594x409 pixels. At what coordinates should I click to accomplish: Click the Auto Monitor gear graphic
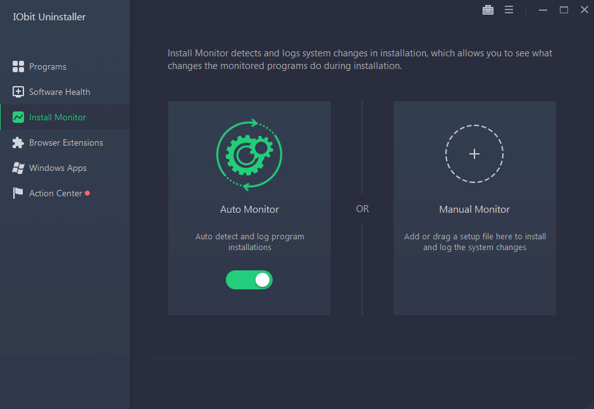coord(249,154)
